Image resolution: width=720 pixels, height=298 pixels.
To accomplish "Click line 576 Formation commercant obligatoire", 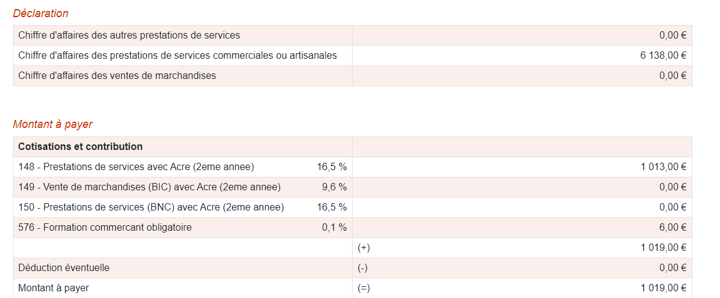I will click(105, 228).
